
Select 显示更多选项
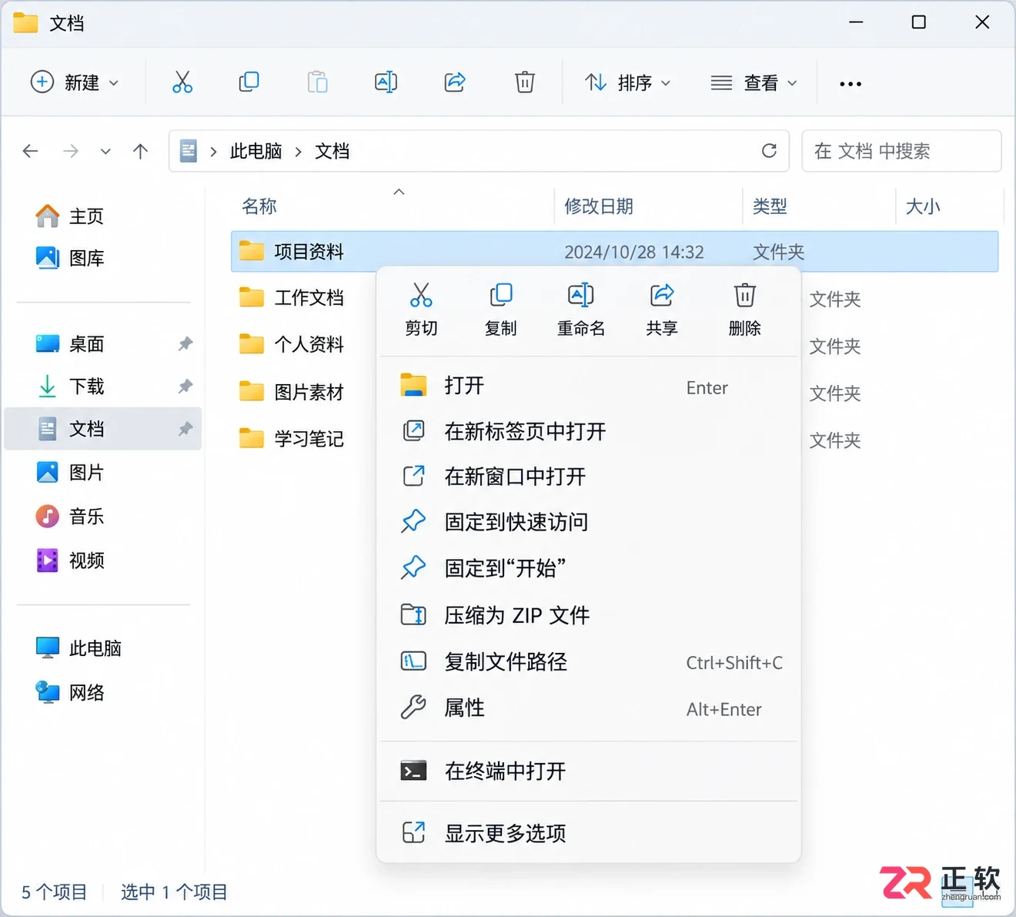tap(589, 833)
